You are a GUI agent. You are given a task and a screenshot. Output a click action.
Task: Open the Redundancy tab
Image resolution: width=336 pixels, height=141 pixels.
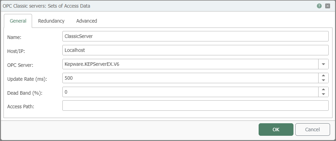click(51, 21)
